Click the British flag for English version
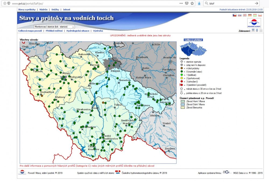The width and height of the screenshot is (269, 182). 245,15
